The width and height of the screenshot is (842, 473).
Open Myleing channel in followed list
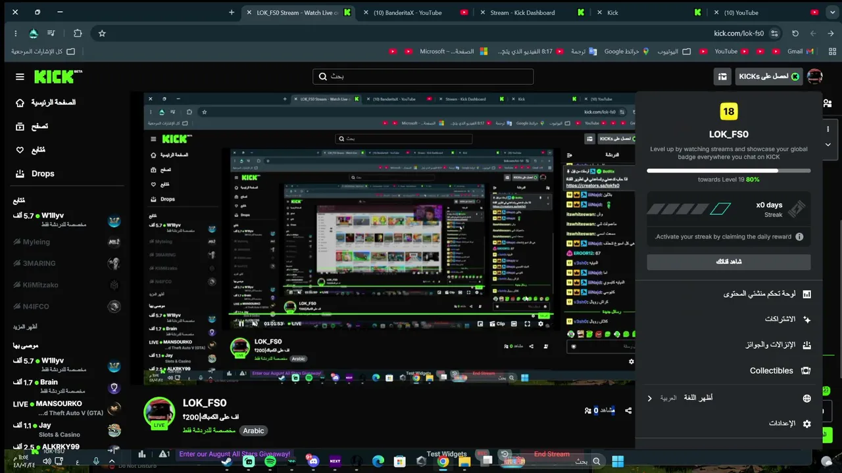(67, 242)
